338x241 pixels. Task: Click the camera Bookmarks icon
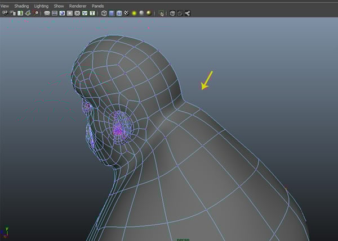point(19,13)
